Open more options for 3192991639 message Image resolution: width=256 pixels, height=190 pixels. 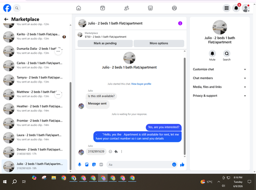[121, 152]
